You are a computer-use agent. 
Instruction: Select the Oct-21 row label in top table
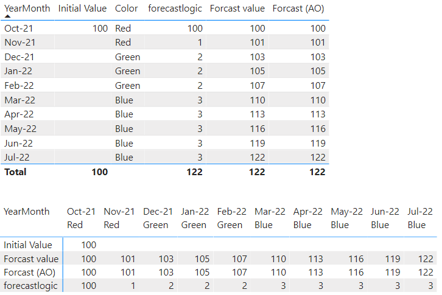19,29
